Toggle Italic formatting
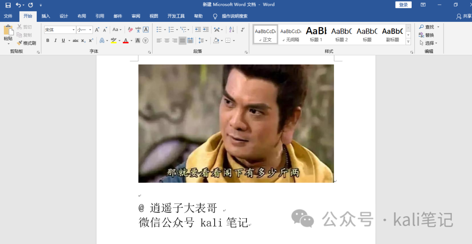Viewport: 472px width, 244px height. (56, 41)
